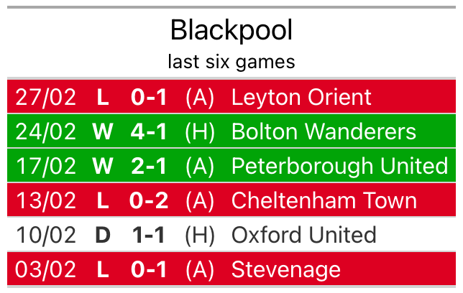Click the 2-1 score against Peterborough
This screenshot has height=293, width=463.
tap(149, 166)
